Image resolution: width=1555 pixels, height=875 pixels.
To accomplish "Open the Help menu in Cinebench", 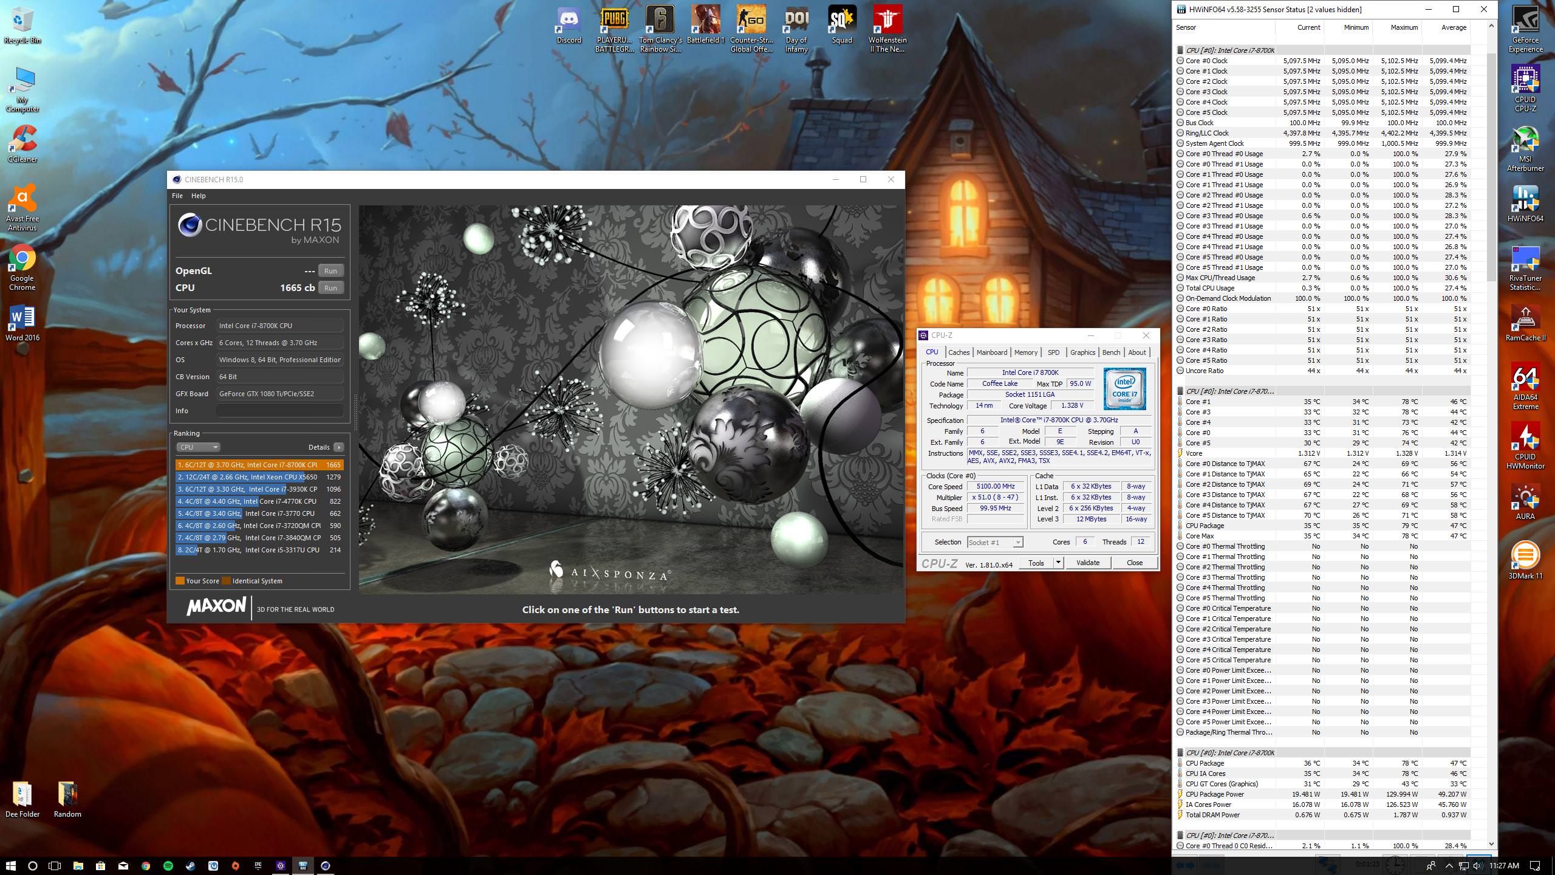I will (x=199, y=196).
